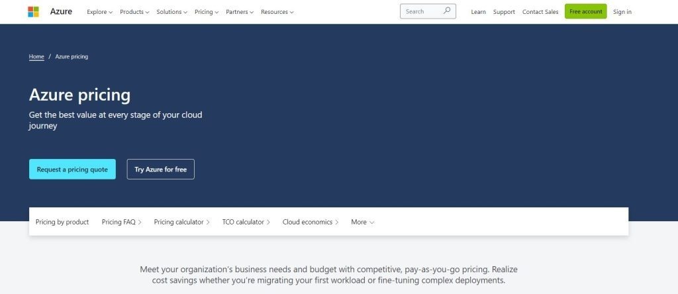Expand the Explore dropdown menu
678x294 pixels.
tap(99, 12)
